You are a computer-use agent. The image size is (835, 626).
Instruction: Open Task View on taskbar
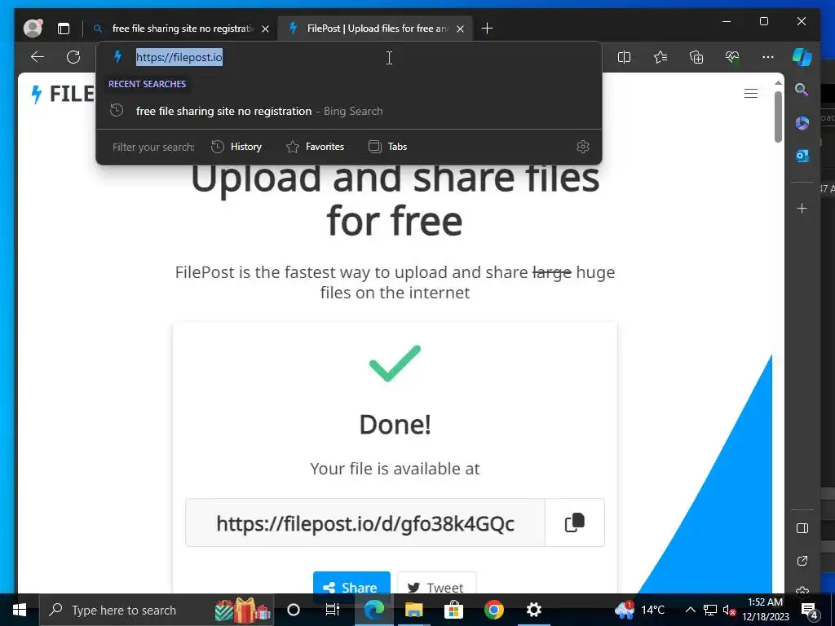click(333, 610)
